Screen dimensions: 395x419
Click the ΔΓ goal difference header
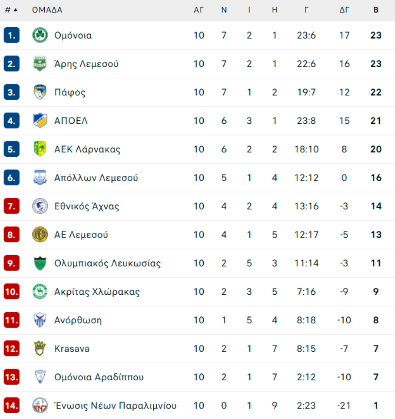tap(345, 10)
